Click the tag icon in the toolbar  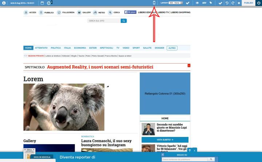coord(210,3)
